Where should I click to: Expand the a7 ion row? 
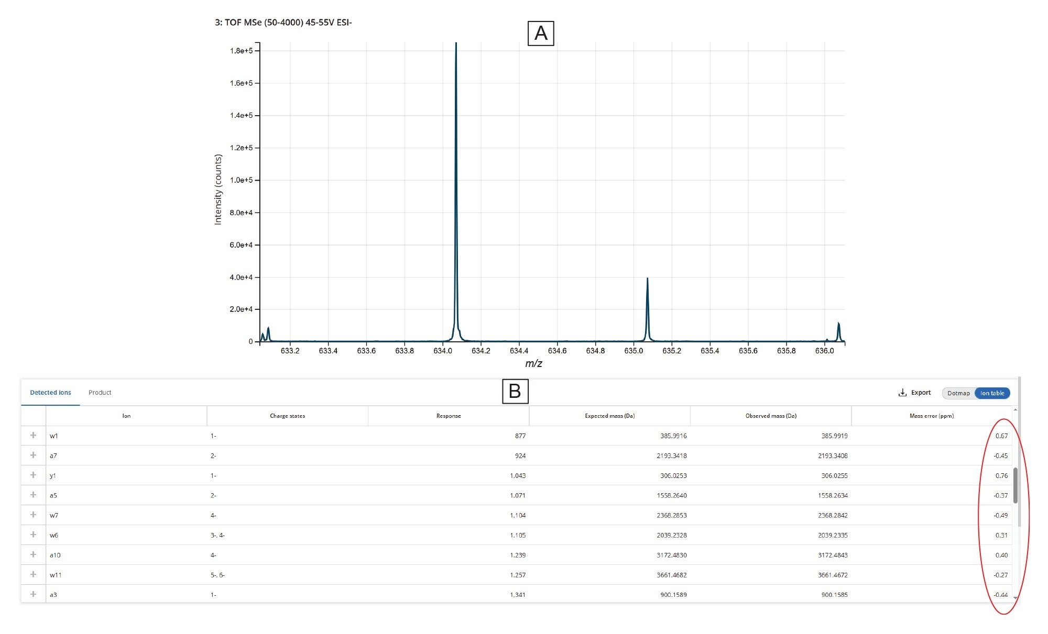(x=33, y=455)
